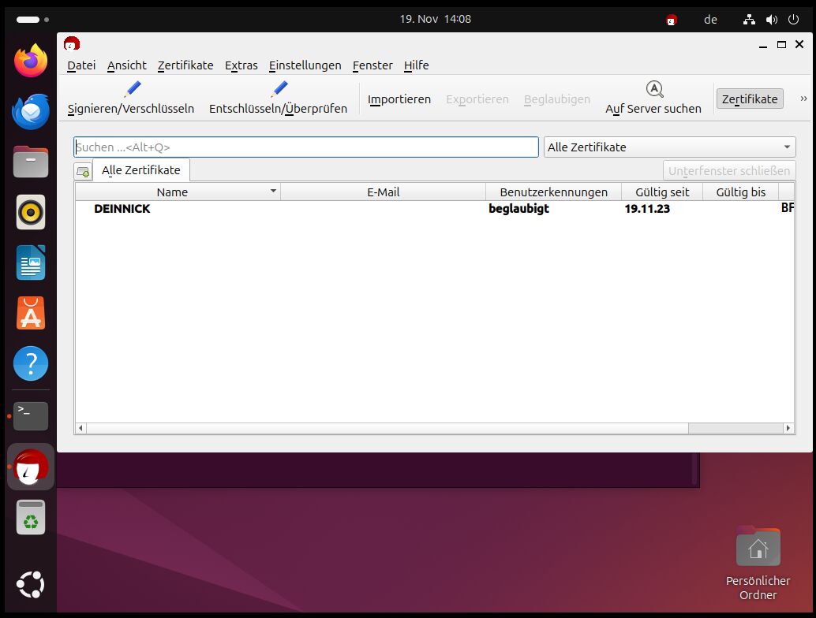
Task: Open Firefox from the dock
Action: click(x=31, y=61)
